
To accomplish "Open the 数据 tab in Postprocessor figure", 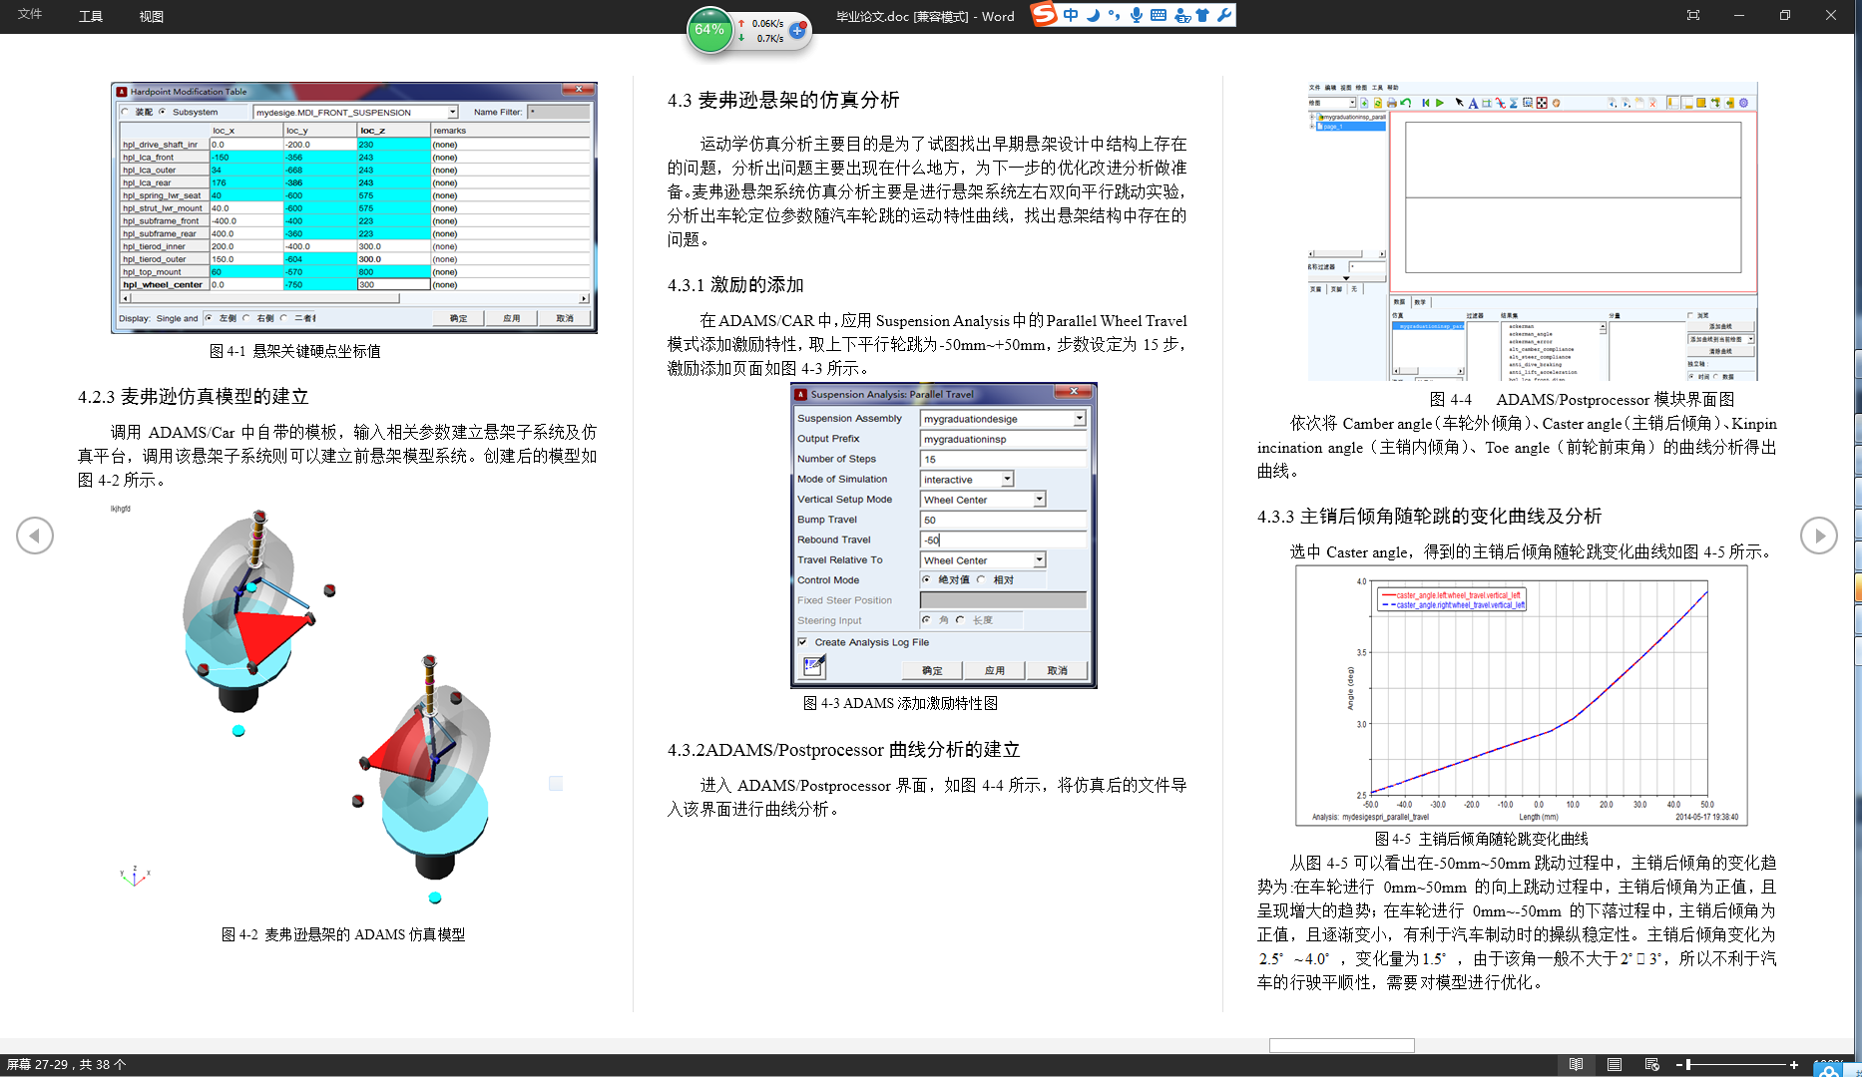I will (x=1399, y=301).
